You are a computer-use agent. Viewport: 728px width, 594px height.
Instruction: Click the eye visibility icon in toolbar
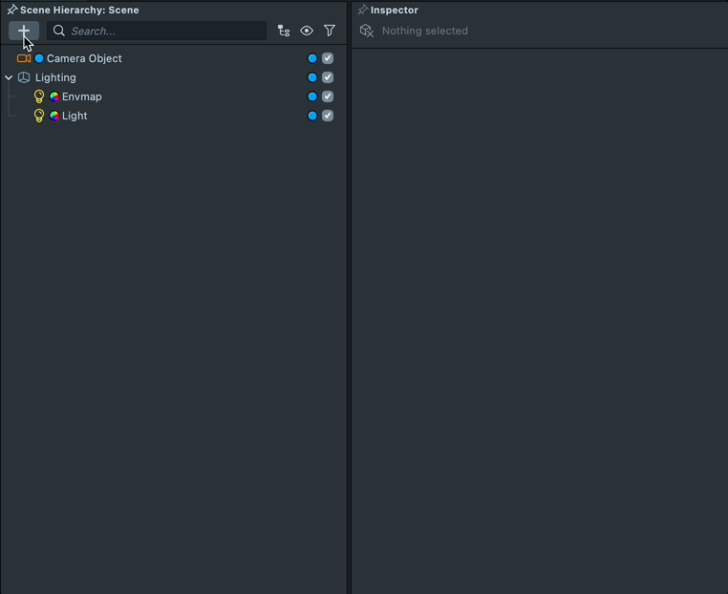click(307, 31)
